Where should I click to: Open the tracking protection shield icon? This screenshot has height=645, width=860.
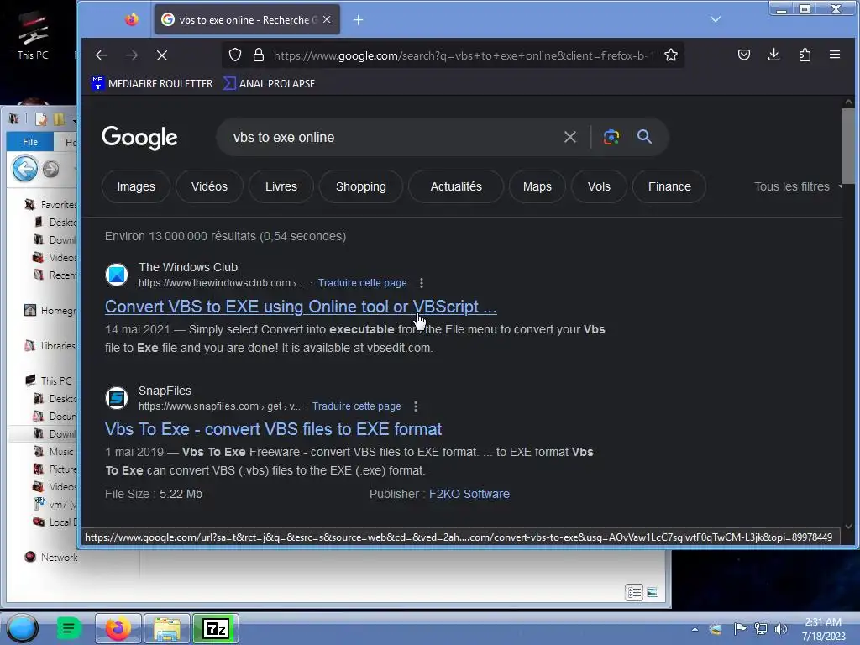(235, 55)
